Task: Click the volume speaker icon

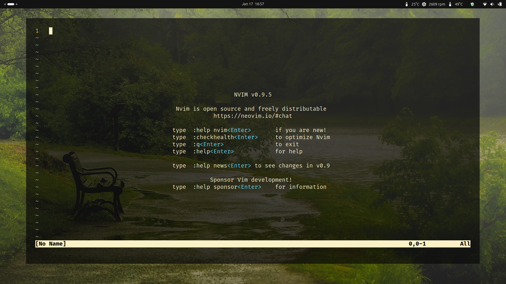Action: 492,4
